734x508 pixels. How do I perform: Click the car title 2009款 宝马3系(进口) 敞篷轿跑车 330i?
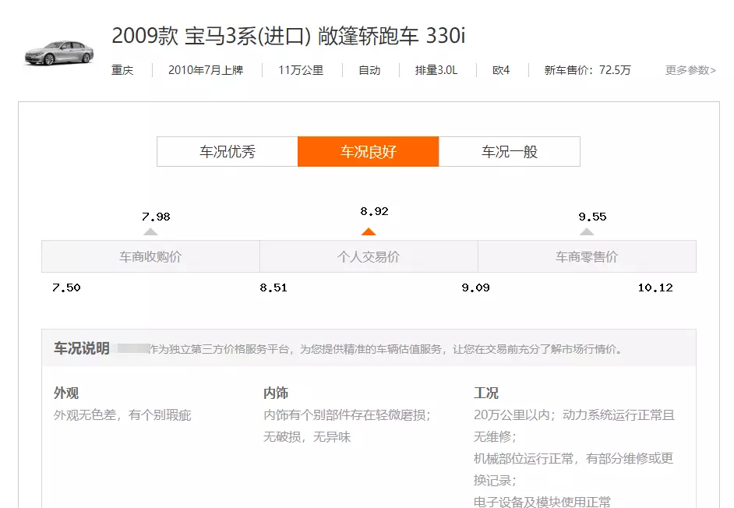pyautogui.click(x=288, y=36)
